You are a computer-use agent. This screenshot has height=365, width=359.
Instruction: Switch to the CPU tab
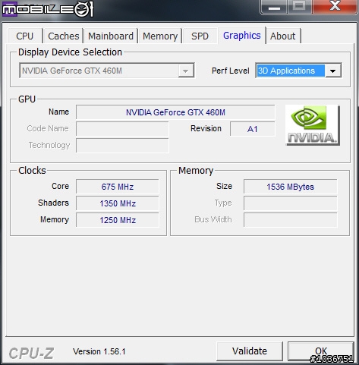tap(25, 36)
